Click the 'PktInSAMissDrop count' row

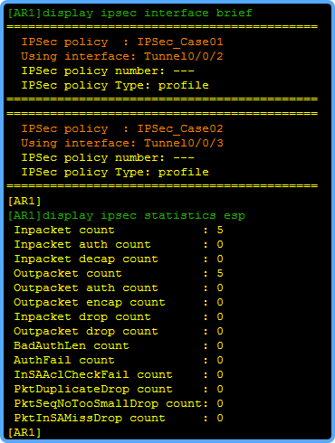(x=119, y=419)
